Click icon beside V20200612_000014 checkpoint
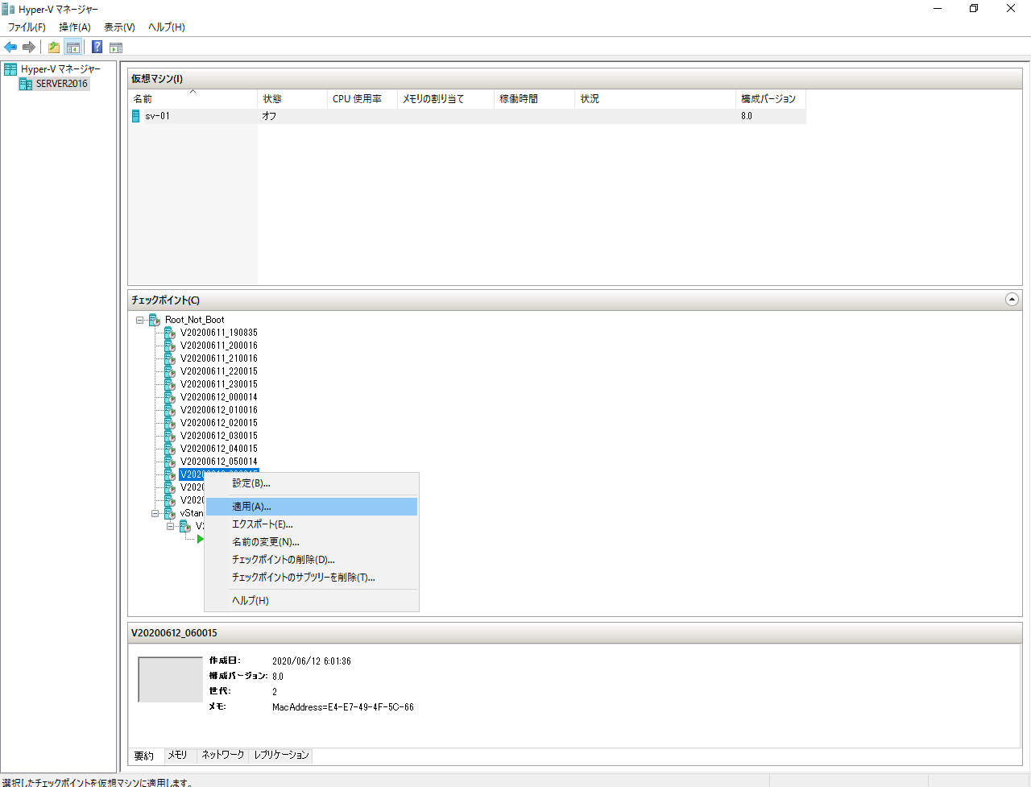Viewport: 1031px width, 787px height. pyautogui.click(x=169, y=397)
